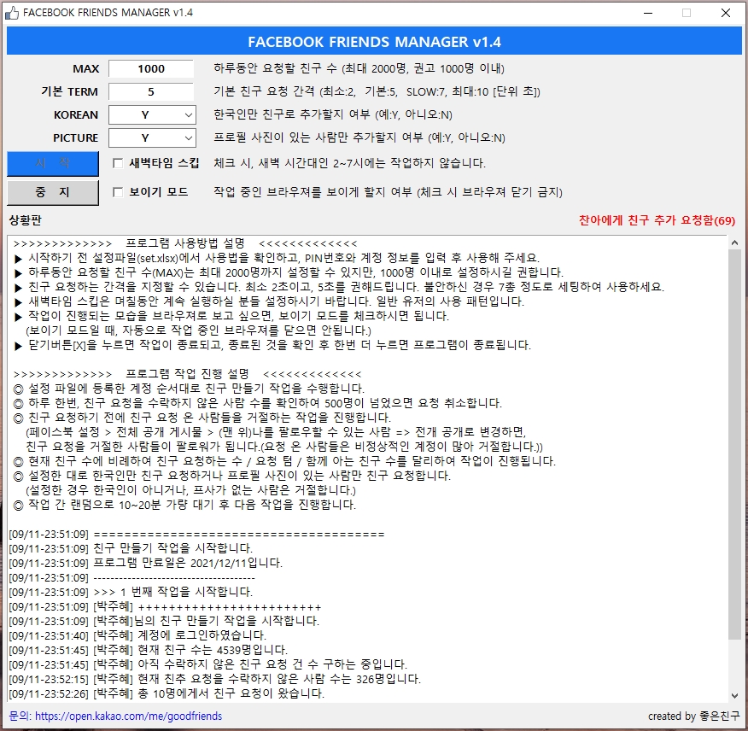Viewport: 748px width, 731px height.
Task: Click the MAX friends count field
Action: tap(151, 68)
